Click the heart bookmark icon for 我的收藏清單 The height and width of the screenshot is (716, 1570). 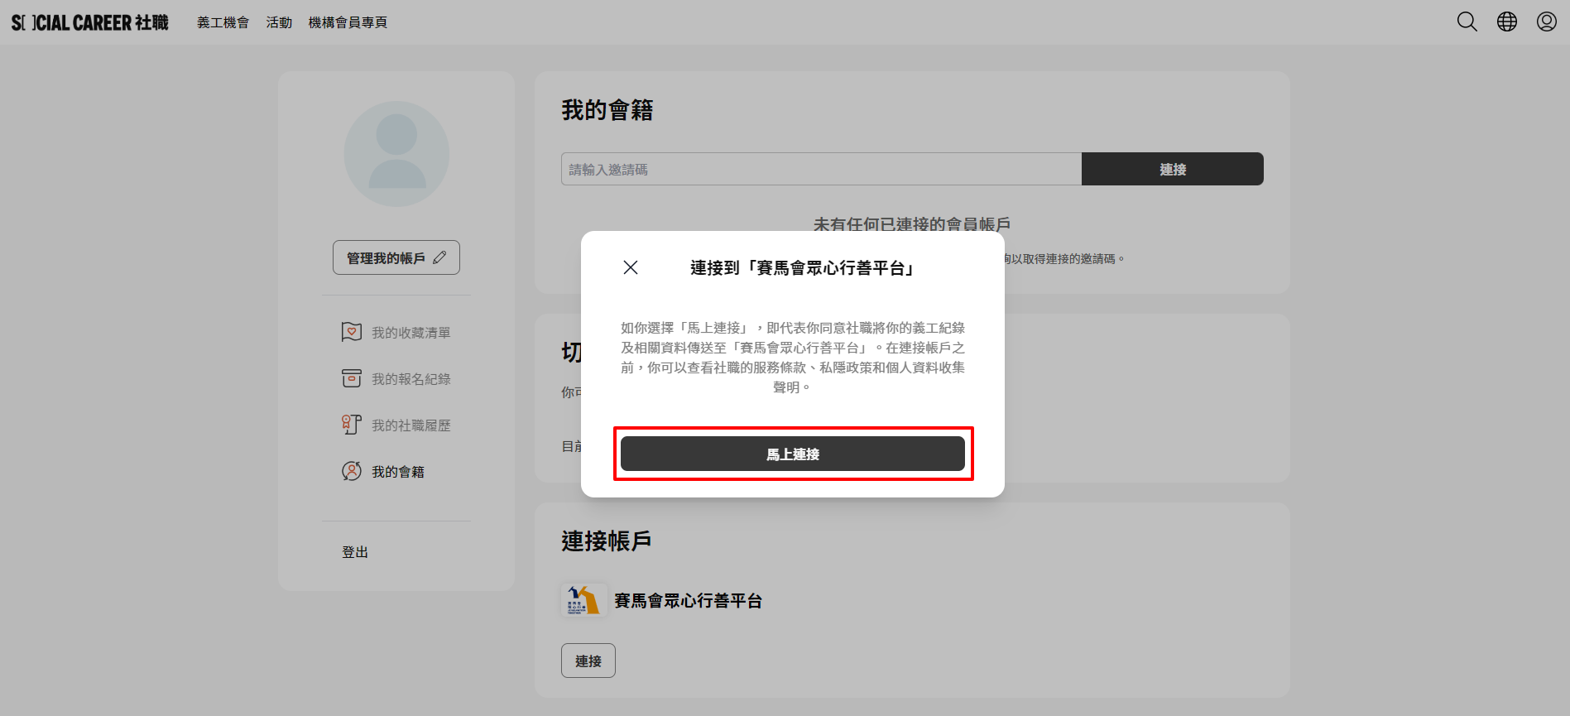[x=352, y=332]
